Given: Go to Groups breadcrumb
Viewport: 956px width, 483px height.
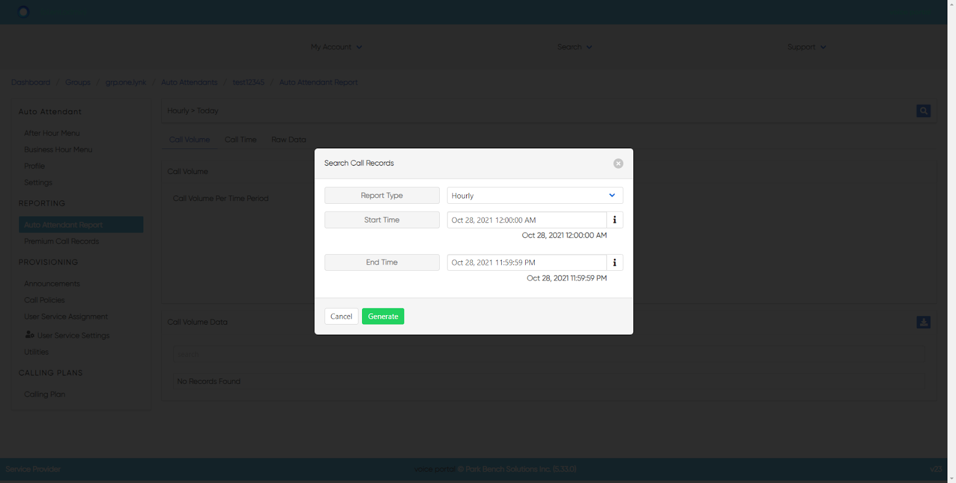Looking at the screenshot, I should tap(78, 82).
